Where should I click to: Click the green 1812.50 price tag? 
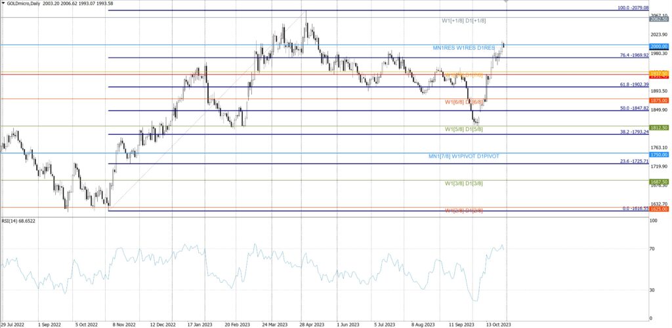point(658,128)
